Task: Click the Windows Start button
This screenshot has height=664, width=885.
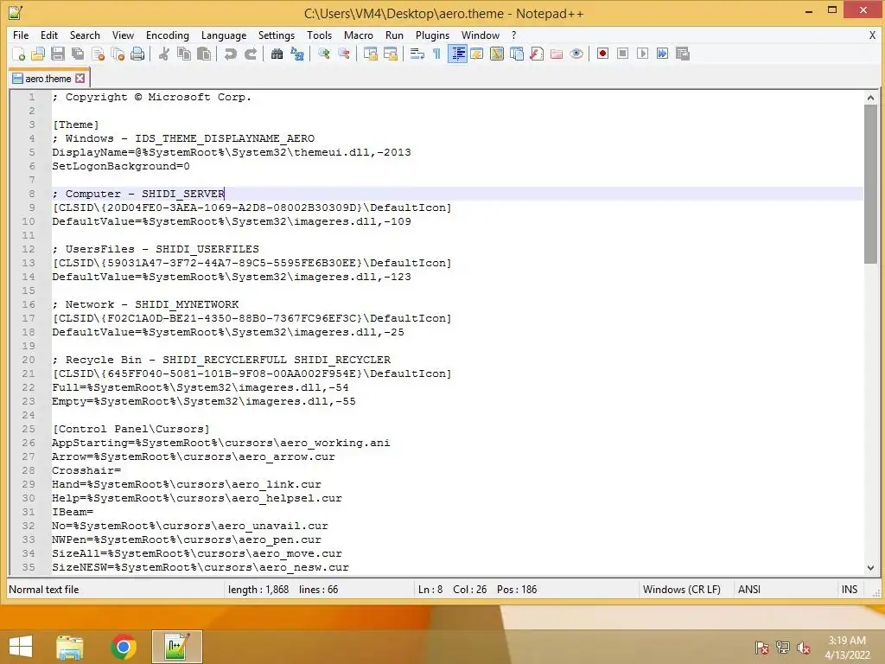Action: click(x=21, y=647)
